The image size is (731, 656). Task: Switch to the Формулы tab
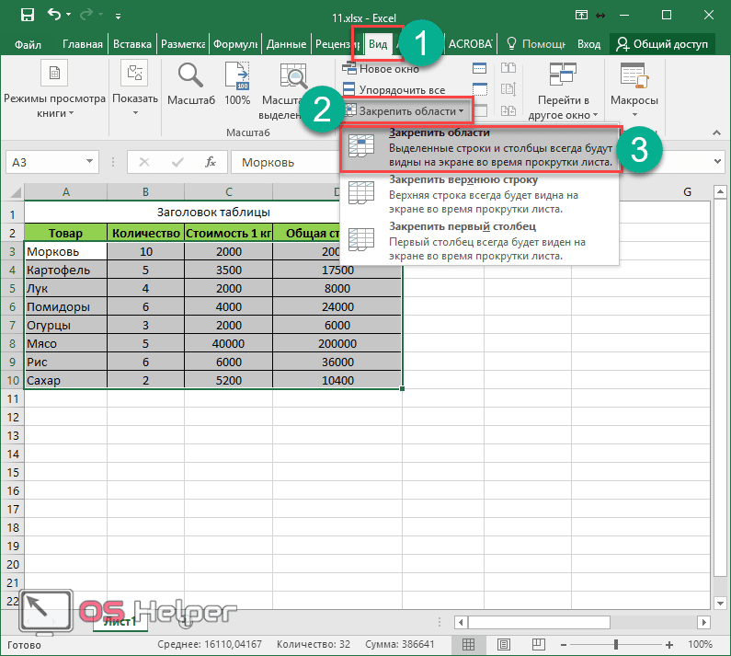[235, 44]
